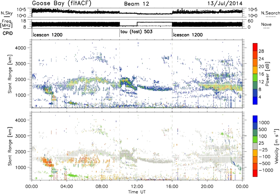This screenshot has height=194, width=280.
Task: Select the gray segment of the Velocity color bar
Action: pos(255,146)
